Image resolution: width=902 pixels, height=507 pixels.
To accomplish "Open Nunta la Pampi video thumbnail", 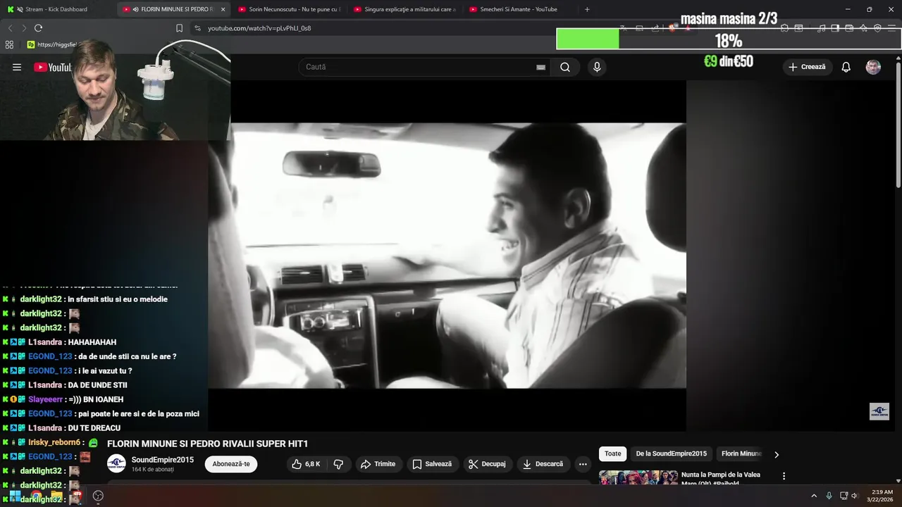I will (x=638, y=478).
